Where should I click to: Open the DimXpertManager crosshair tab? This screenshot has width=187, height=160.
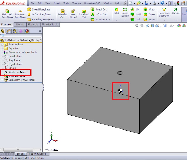[x=21, y=31]
